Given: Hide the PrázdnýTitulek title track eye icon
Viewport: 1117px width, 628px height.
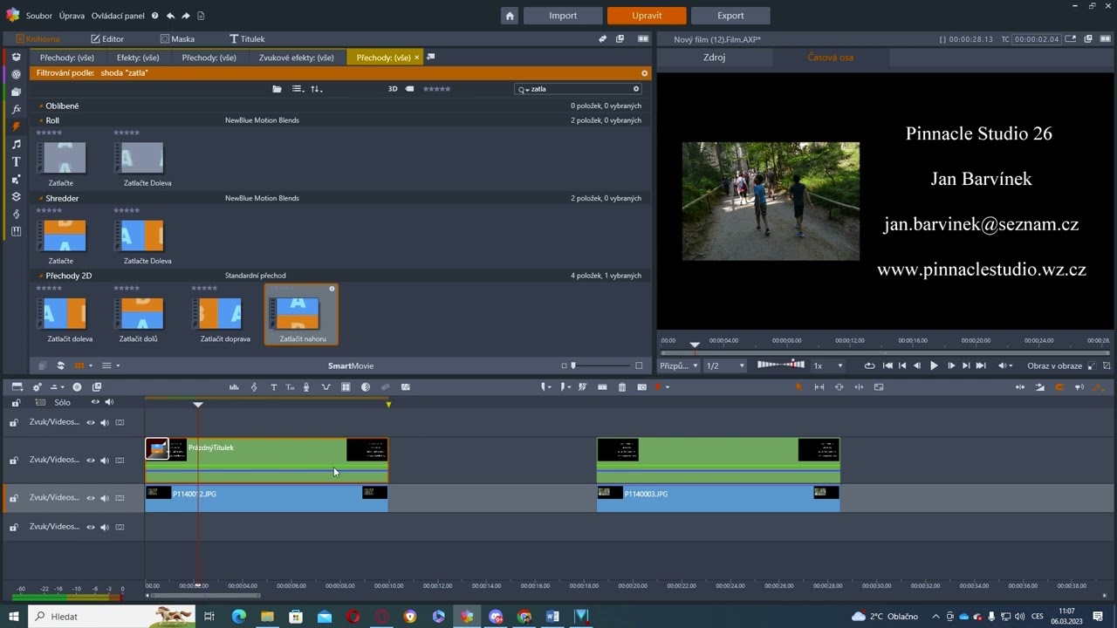Looking at the screenshot, I should (90, 460).
